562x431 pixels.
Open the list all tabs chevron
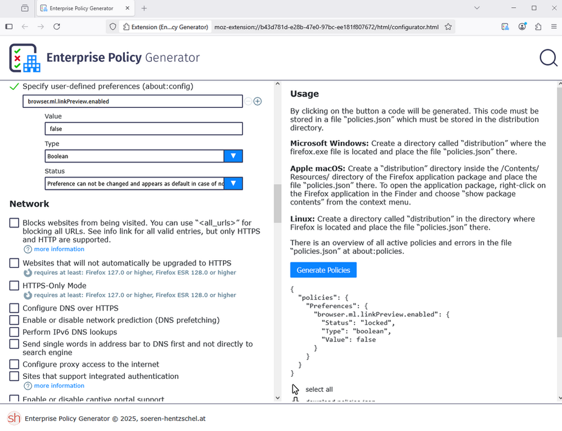tap(477, 8)
